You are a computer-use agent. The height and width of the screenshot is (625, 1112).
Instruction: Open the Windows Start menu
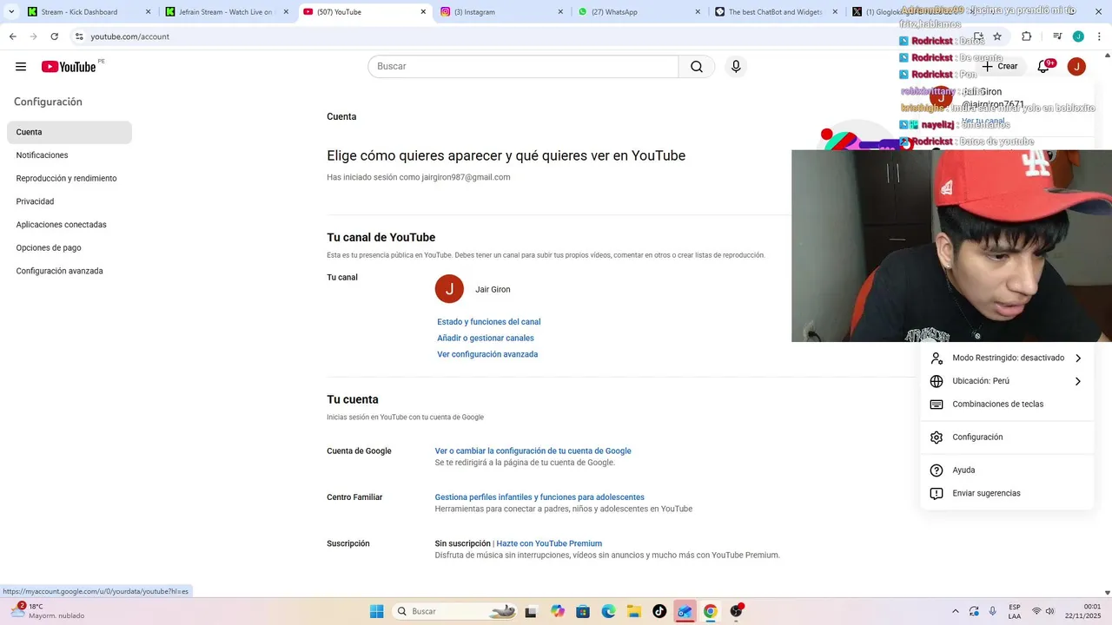[x=376, y=611]
